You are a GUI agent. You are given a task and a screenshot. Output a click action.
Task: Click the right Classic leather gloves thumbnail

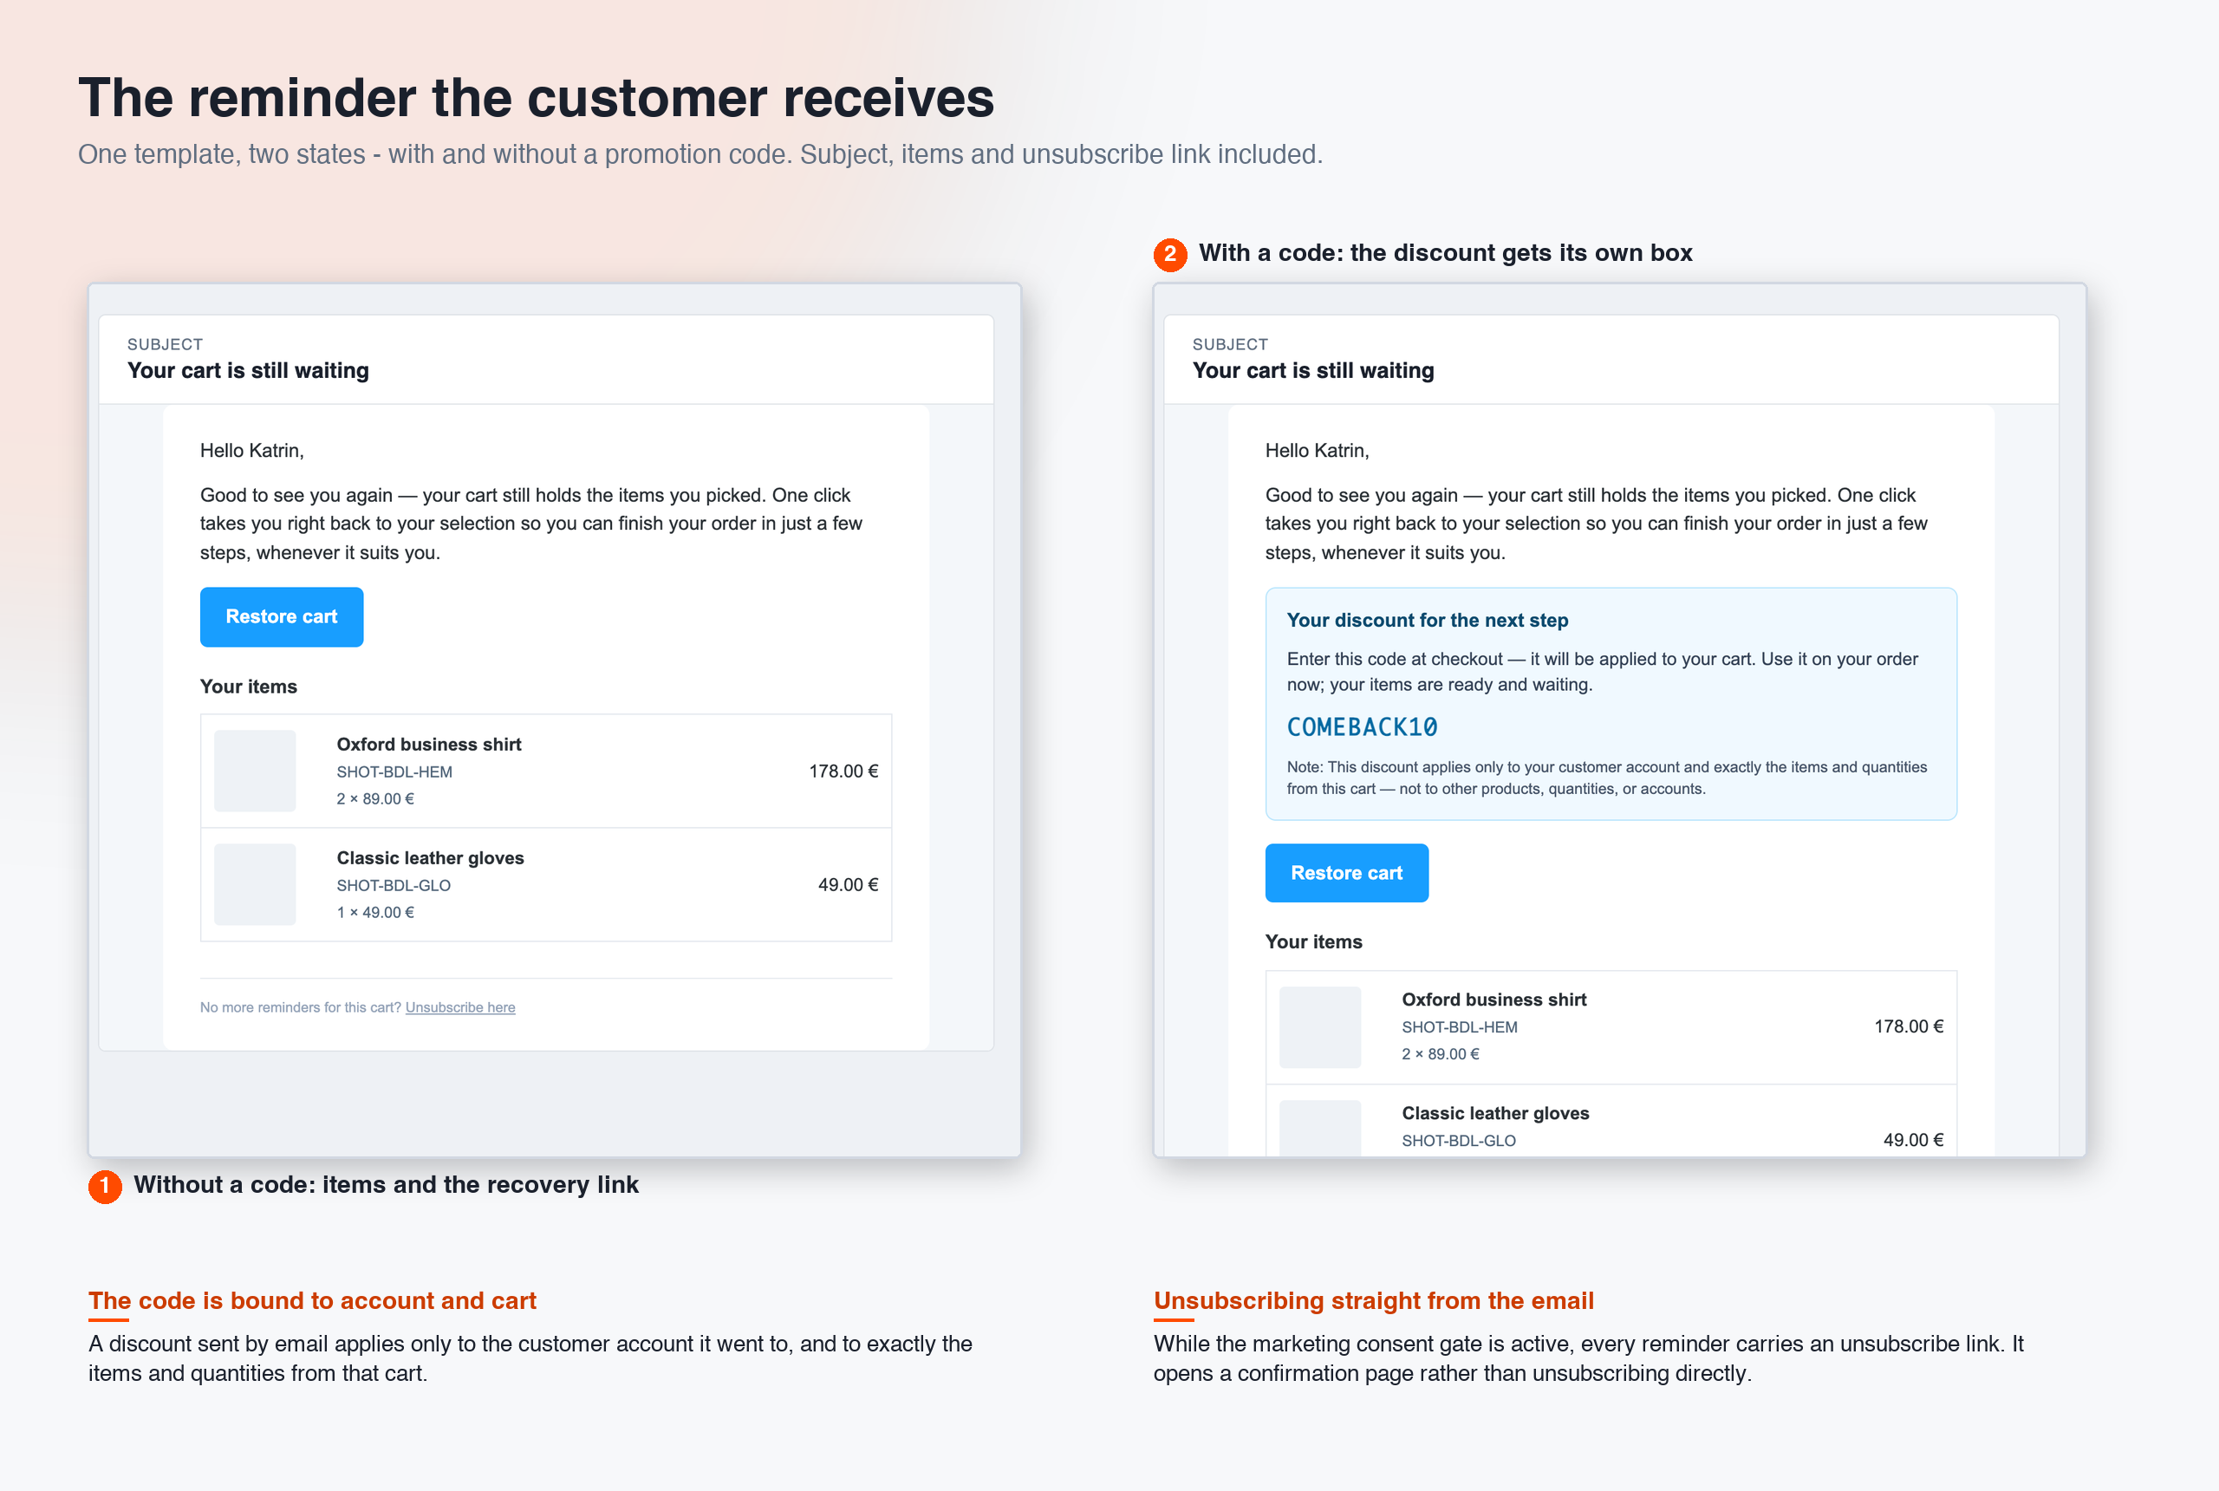[x=1319, y=1128]
